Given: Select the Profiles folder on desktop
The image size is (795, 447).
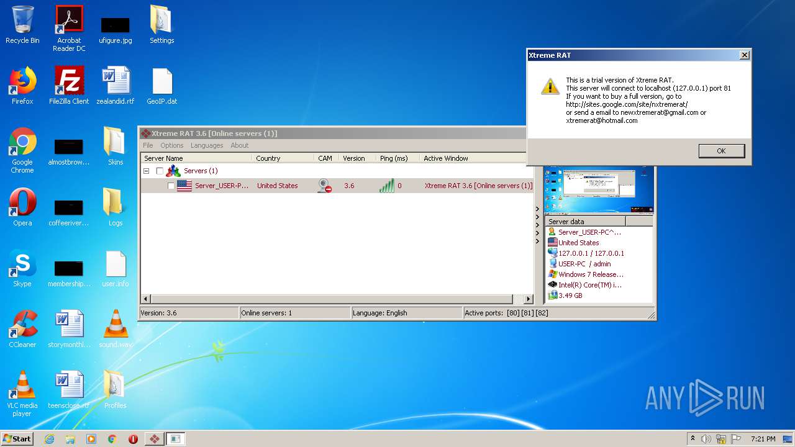Looking at the screenshot, I should click(x=116, y=390).
